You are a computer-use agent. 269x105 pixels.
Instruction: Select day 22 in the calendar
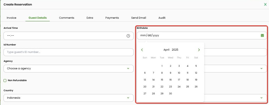click(x=162, y=87)
